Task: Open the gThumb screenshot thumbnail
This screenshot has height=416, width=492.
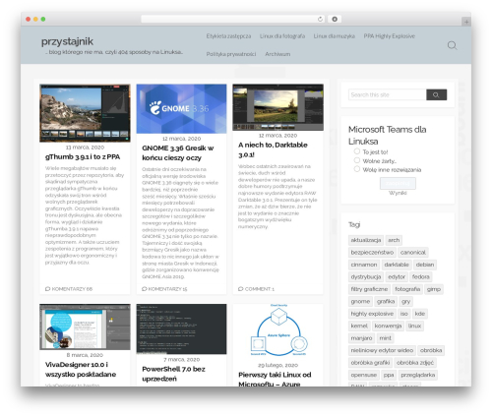Action: [85, 113]
